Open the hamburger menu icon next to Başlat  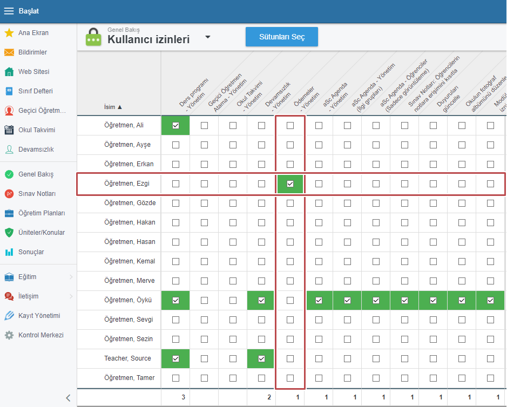tap(9, 11)
